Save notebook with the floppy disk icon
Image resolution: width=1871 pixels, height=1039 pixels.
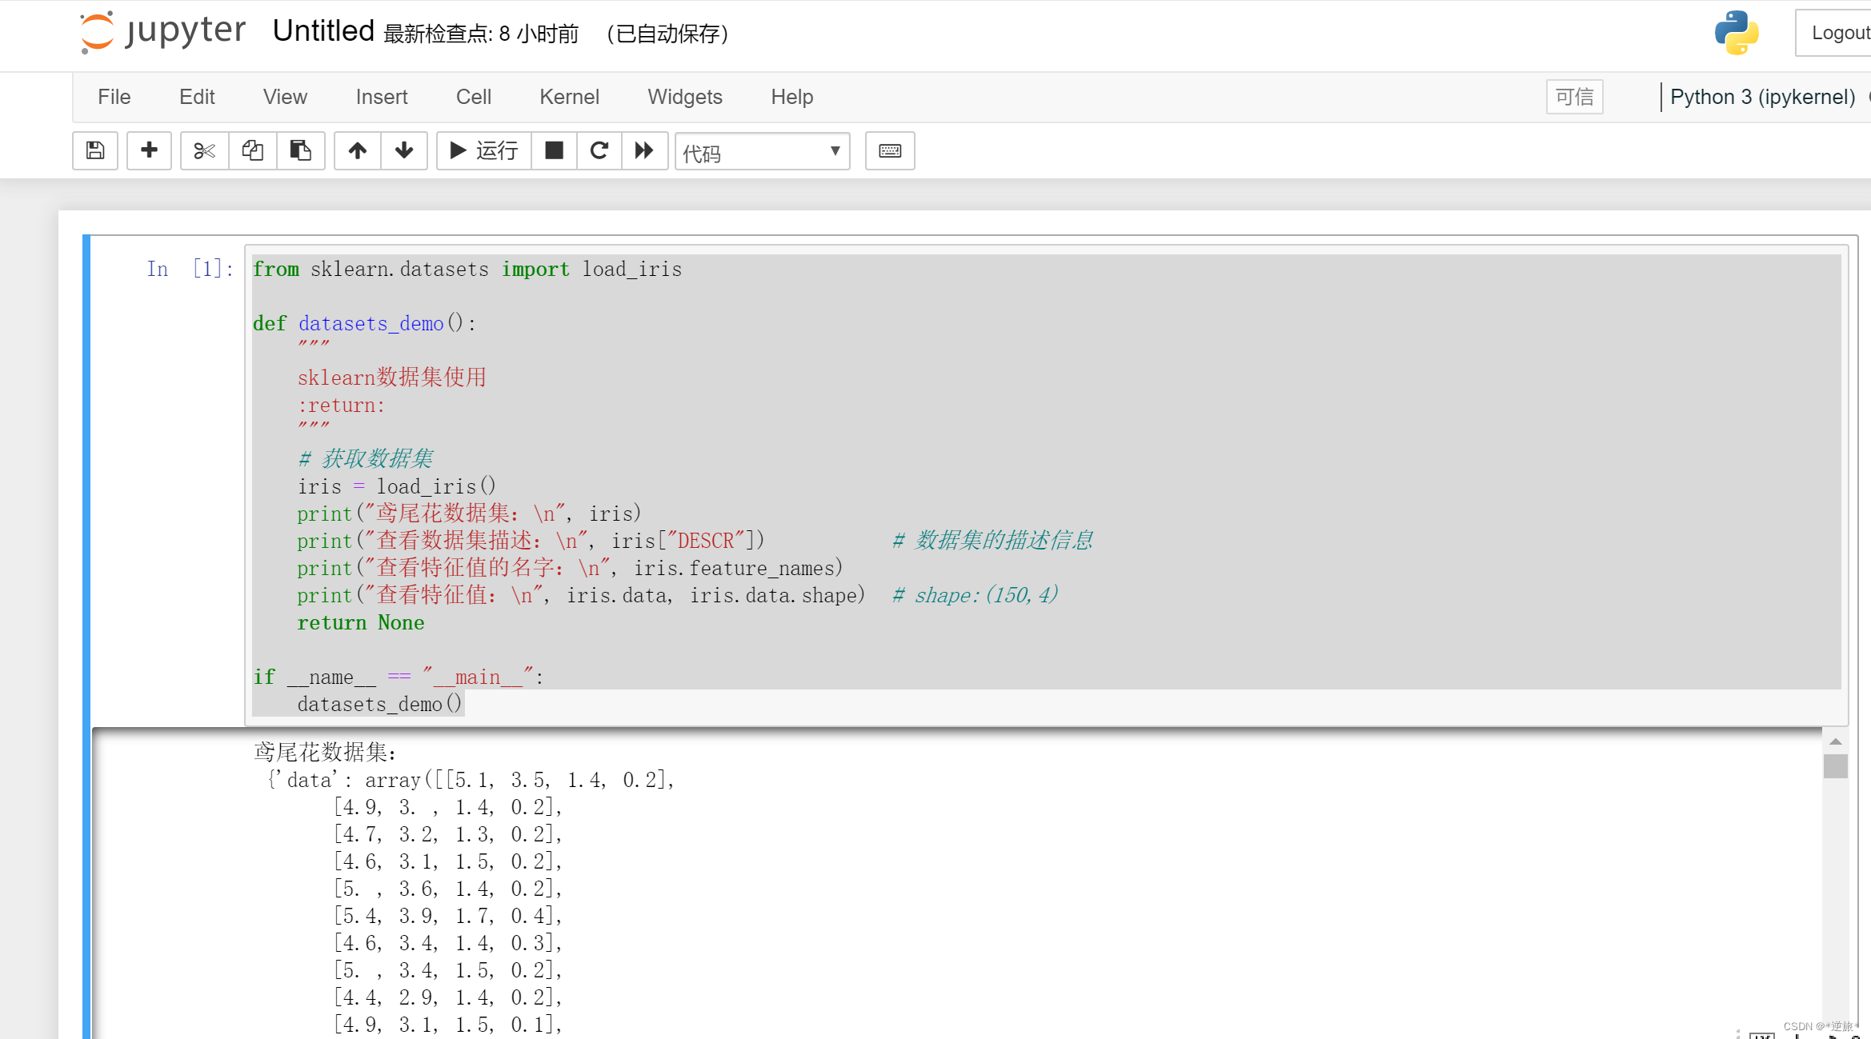pyautogui.click(x=95, y=150)
